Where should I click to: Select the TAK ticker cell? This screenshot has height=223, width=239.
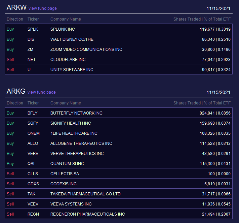[x=31, y=194]
